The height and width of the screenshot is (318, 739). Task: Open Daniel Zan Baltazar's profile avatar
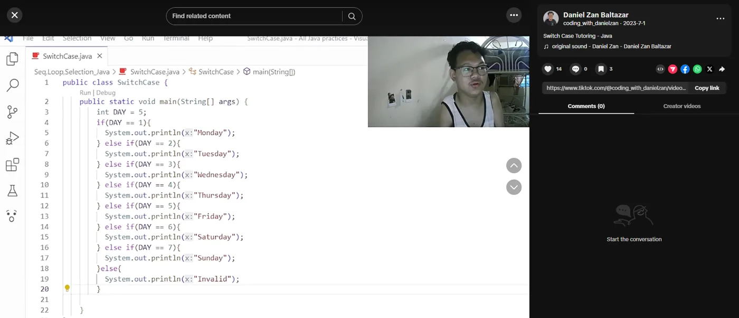pyautogui.click(x=551, y=18)
